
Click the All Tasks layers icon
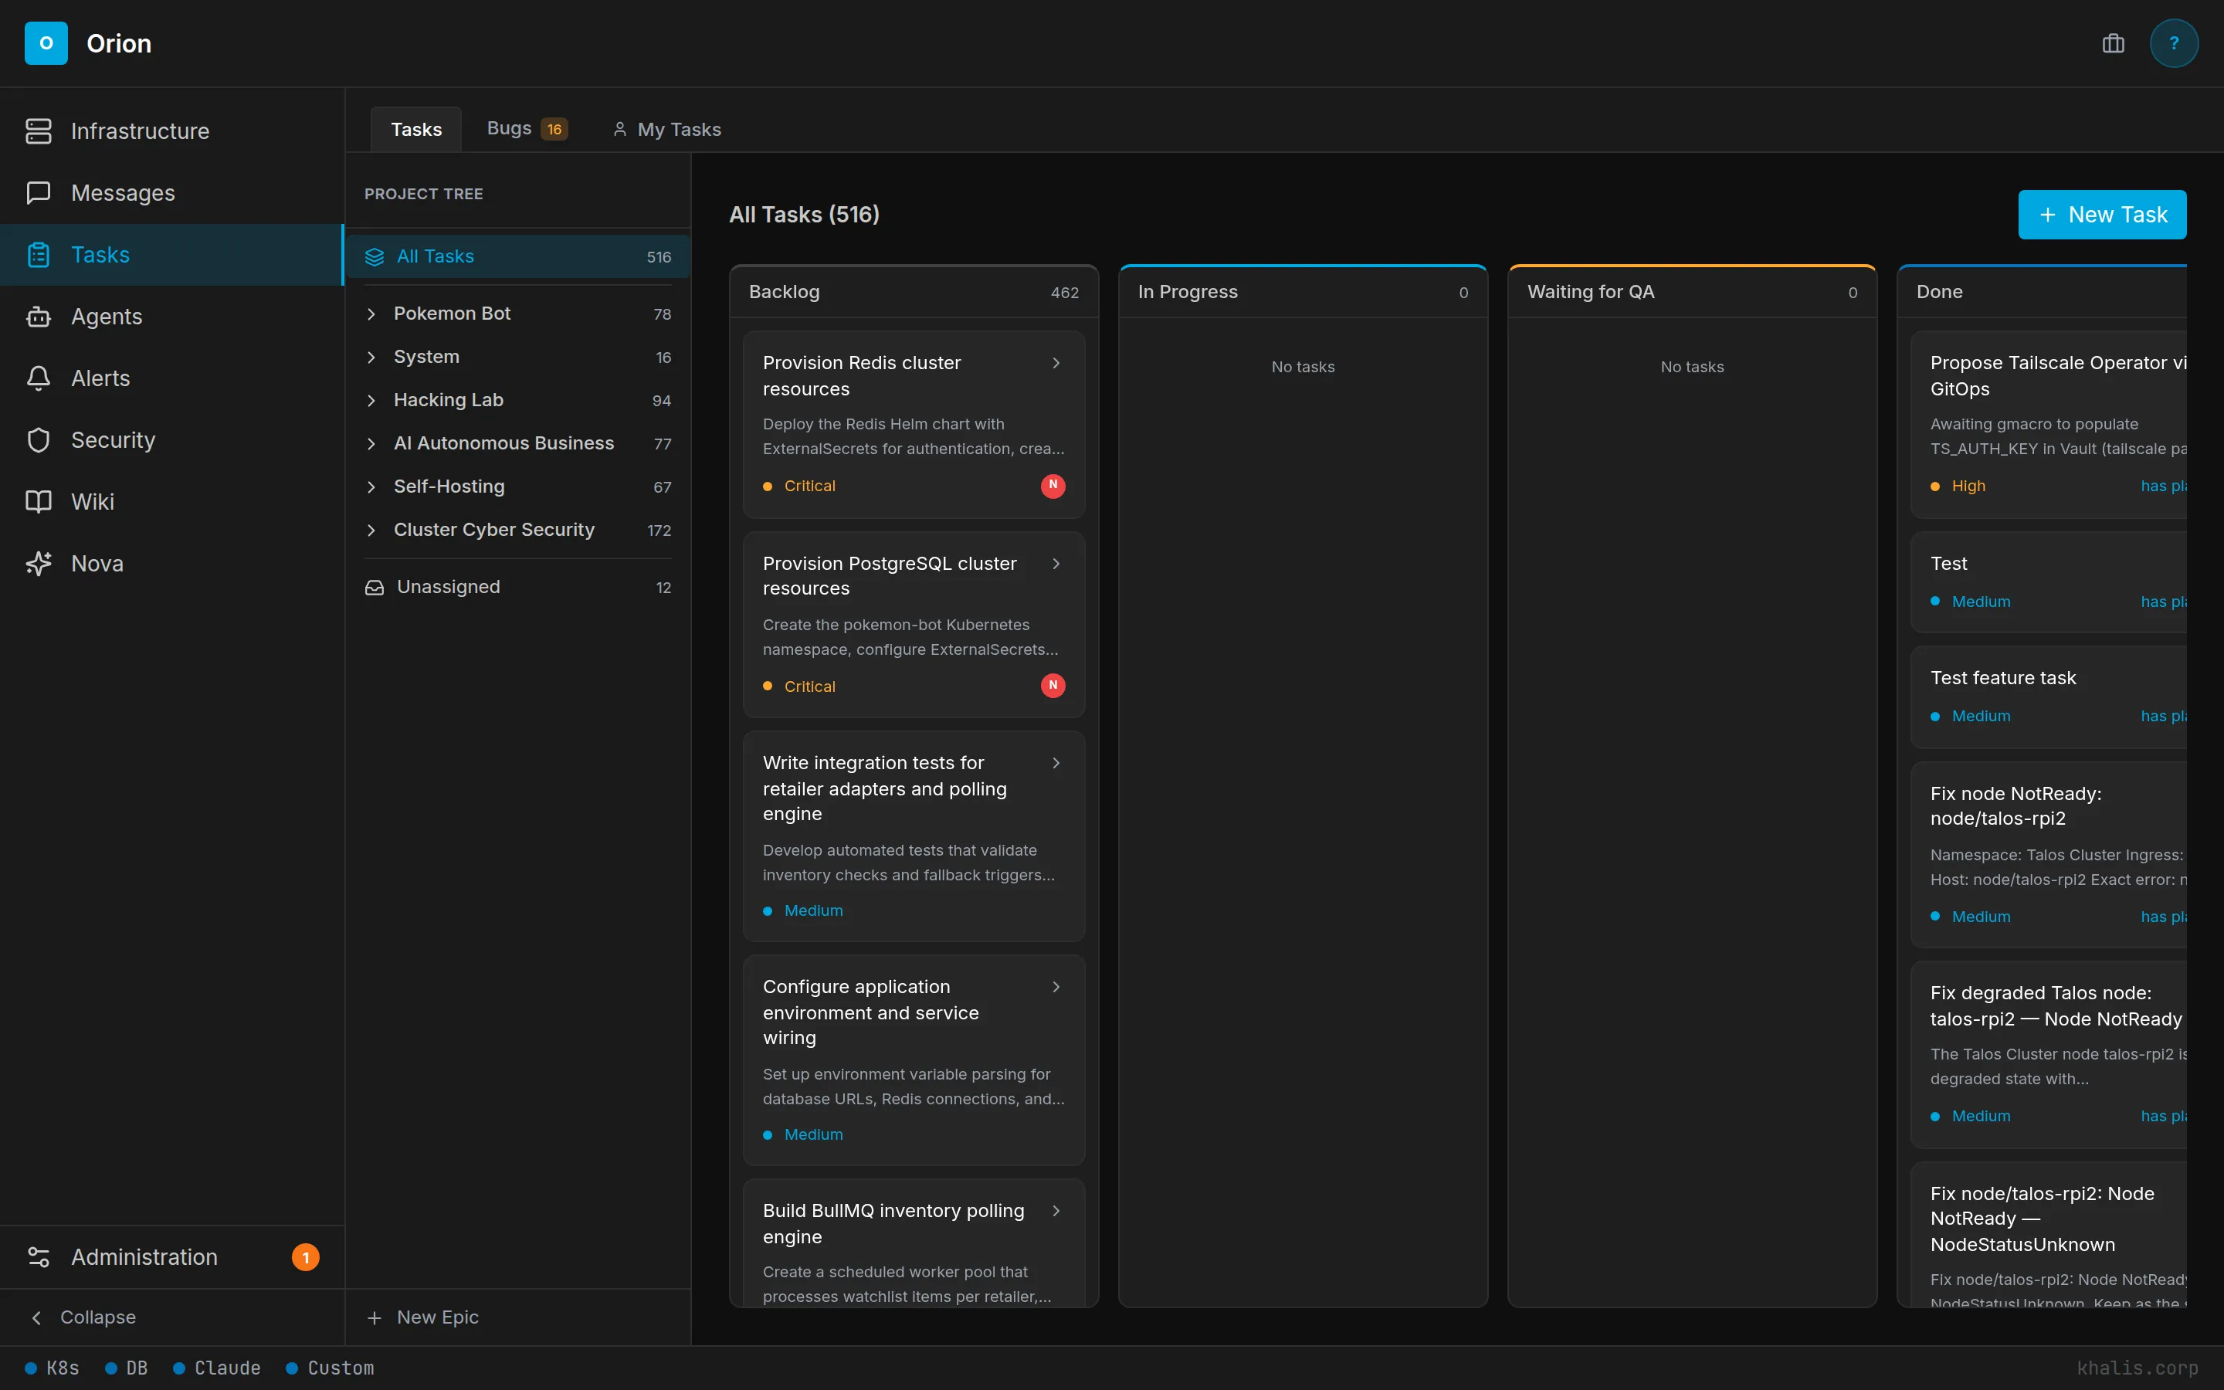374,256
